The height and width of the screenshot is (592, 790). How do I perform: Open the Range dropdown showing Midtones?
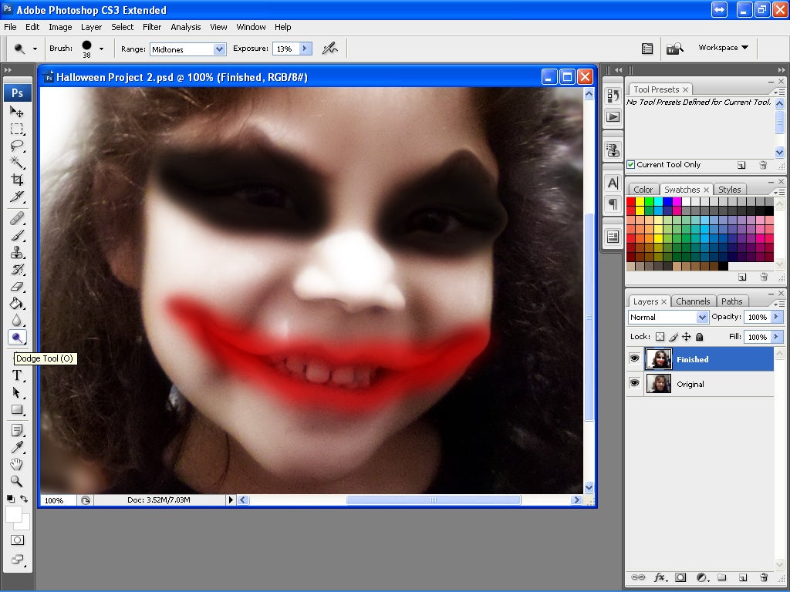click(x=187, y=49)
